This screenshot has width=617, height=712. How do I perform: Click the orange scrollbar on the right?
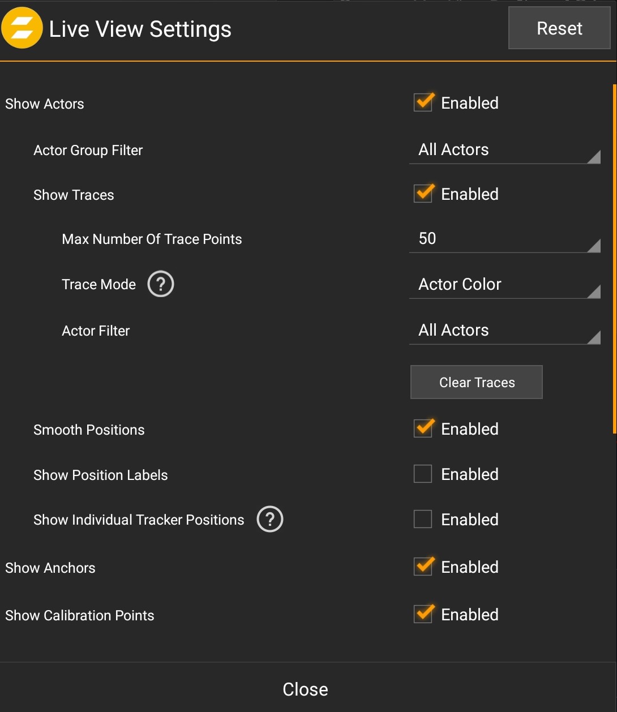(615, 260)
